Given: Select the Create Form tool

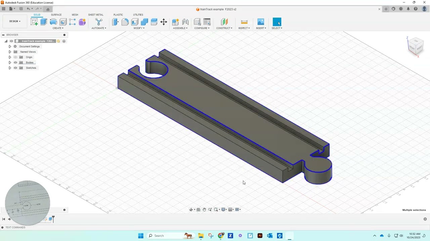Looking at the screenshot, I should point(82,22).
